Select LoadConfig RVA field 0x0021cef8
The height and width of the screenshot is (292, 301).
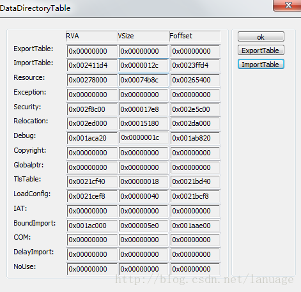pos(92,196)
